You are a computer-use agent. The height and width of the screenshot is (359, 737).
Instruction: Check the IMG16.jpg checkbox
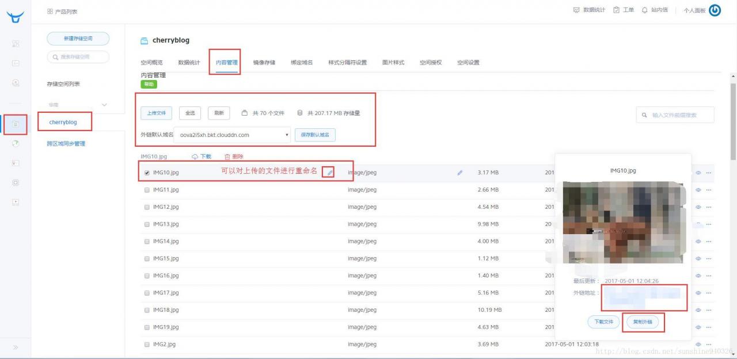coord(147,276)
